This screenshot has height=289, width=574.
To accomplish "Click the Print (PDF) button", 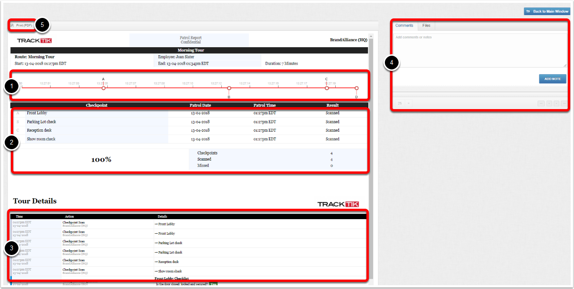I will click(23, 25).
